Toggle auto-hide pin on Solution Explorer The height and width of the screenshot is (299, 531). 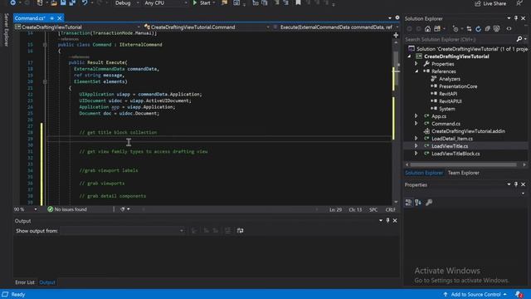(x=516, y=18)
